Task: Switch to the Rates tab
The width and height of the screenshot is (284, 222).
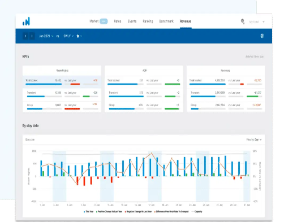Action: (x=118, y=21)
